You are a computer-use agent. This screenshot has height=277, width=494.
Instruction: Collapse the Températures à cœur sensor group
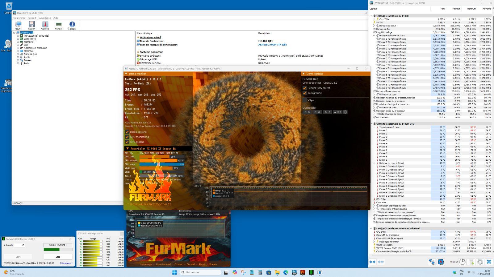pyautogui.click(x=374, y=127)
